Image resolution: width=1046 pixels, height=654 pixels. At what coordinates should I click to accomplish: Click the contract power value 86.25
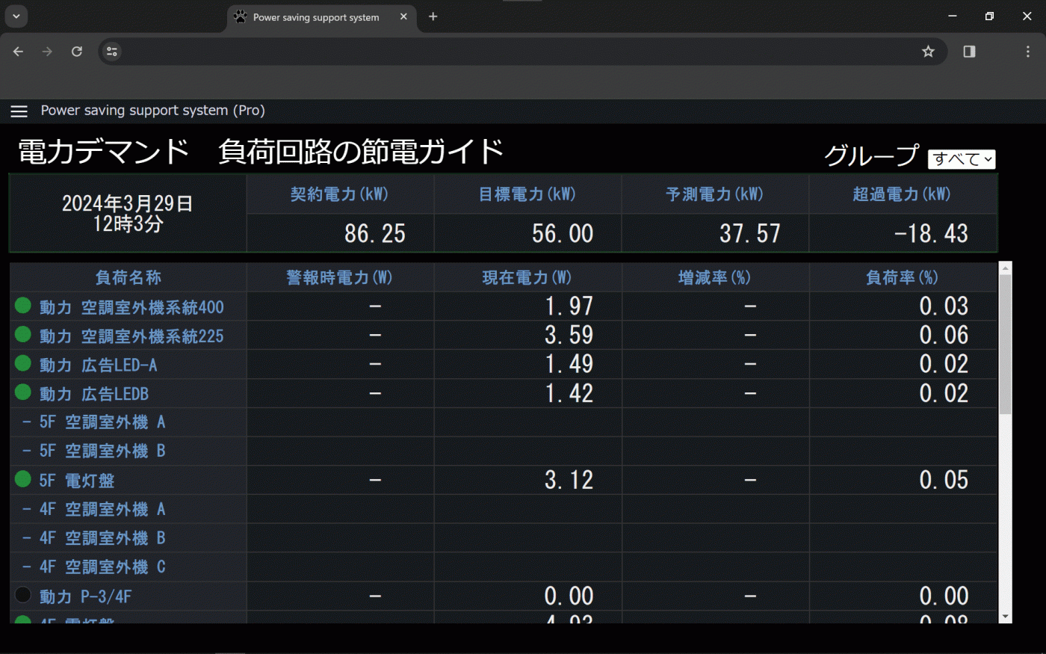tap(375, 234)
